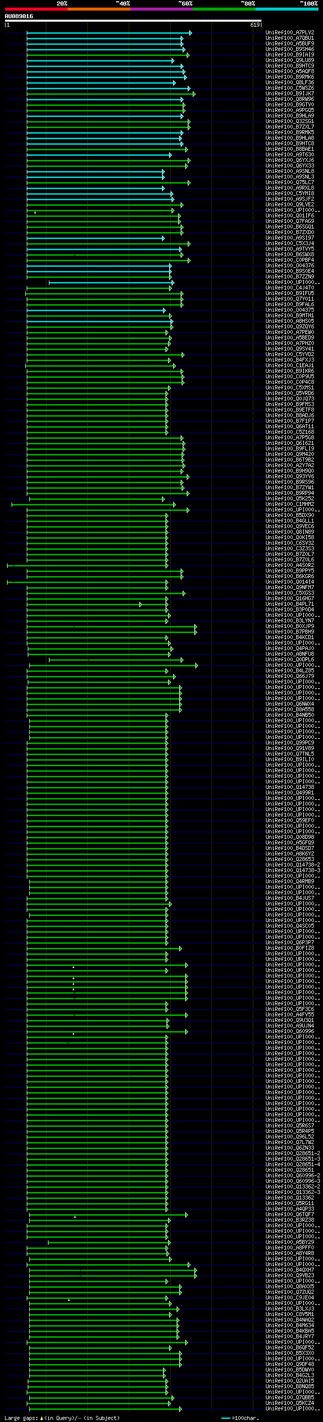
Task: Select the UniRef100_Q5VRD6 hit
Action: coord(290,393)
